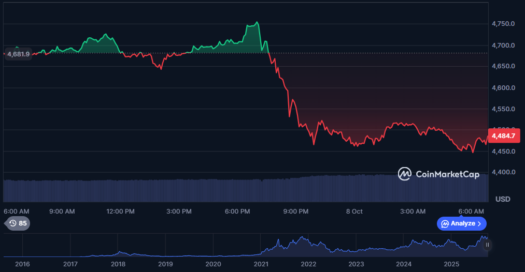Click the 2025 year marker in the navigator
The width and height of the screenshot is (525, 272).
point(451,264)
